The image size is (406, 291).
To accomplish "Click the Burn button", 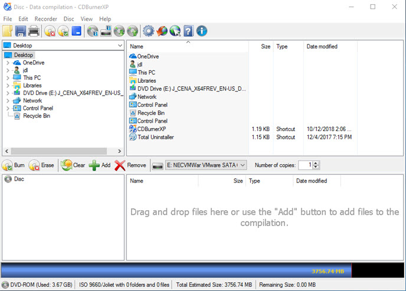I will 13,165.
